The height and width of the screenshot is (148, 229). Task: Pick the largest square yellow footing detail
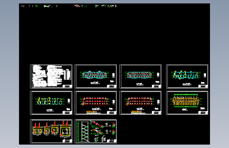(65, 131)
